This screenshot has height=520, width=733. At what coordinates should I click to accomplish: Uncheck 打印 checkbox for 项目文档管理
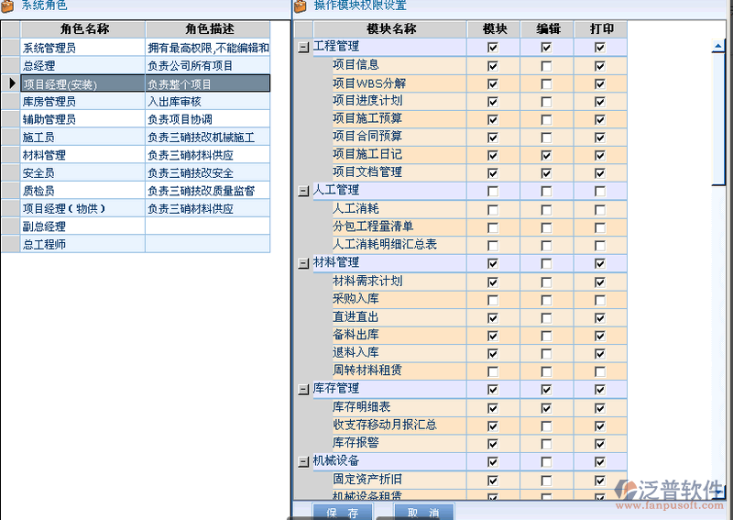(x=600, y=173)
